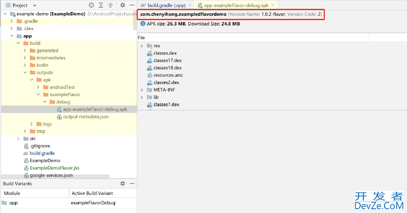Expand the .gradle folder
This screenshot has height=213, width=407.
pyautogui.click(x=12, y=21)
